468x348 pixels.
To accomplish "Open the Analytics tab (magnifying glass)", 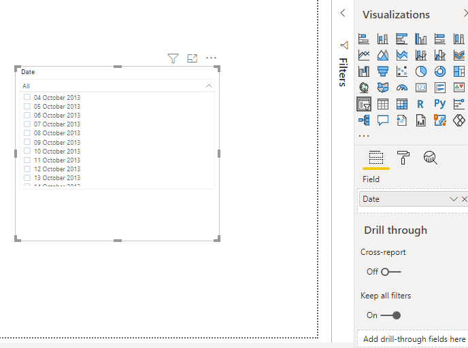I will click(x=430, y=158).
